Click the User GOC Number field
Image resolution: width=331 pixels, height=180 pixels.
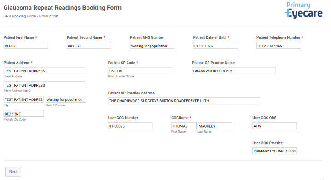pos(130,126)
